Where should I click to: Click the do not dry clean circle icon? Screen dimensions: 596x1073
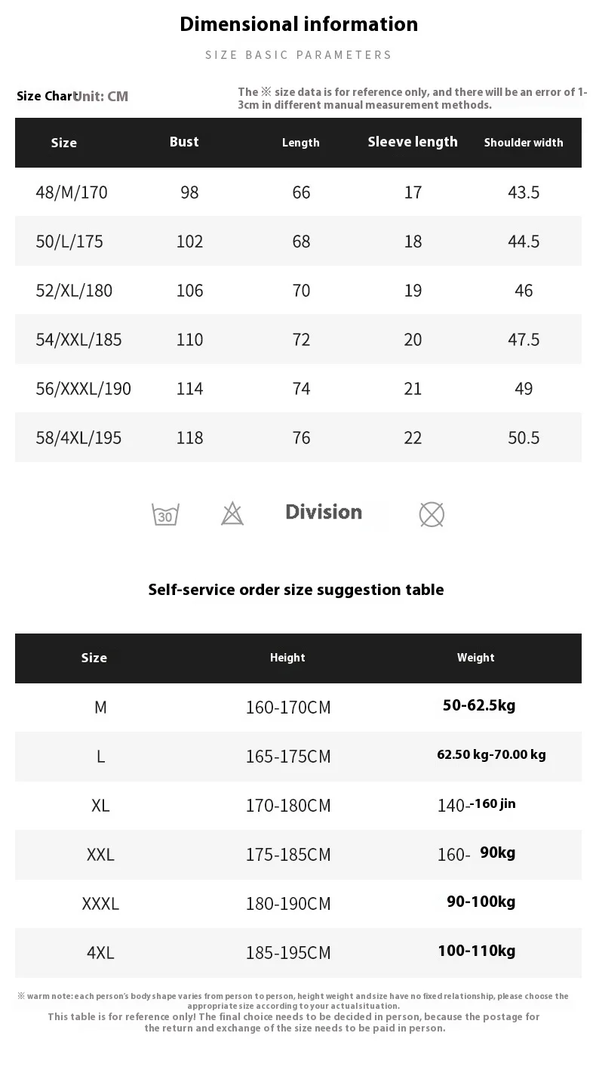(x=432, y=514)
